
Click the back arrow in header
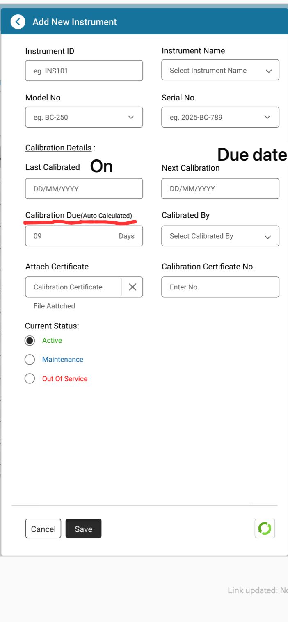point(18,22)
